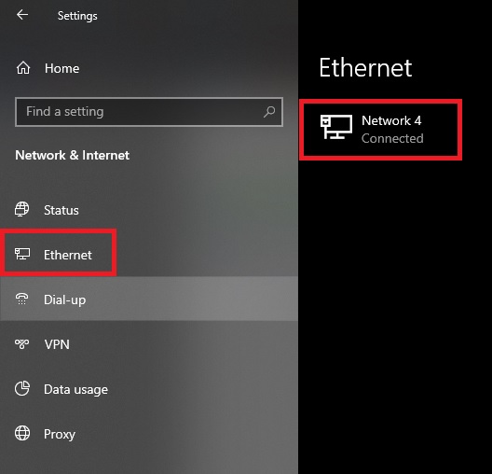Viewport: 492px width, 474px height.
Task: Click the Connected status text
Action: (x=392, y=138)
